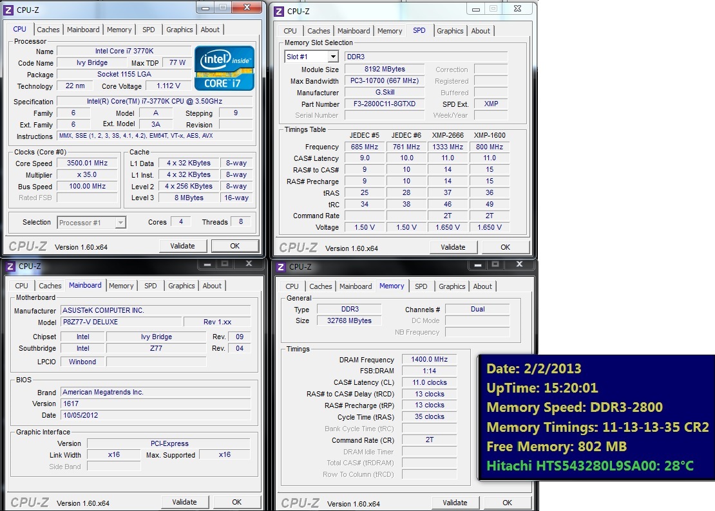Click the Module Size 8192 MBytes value
This screenshot has height=511, width=715.
(x=385, y=70)
